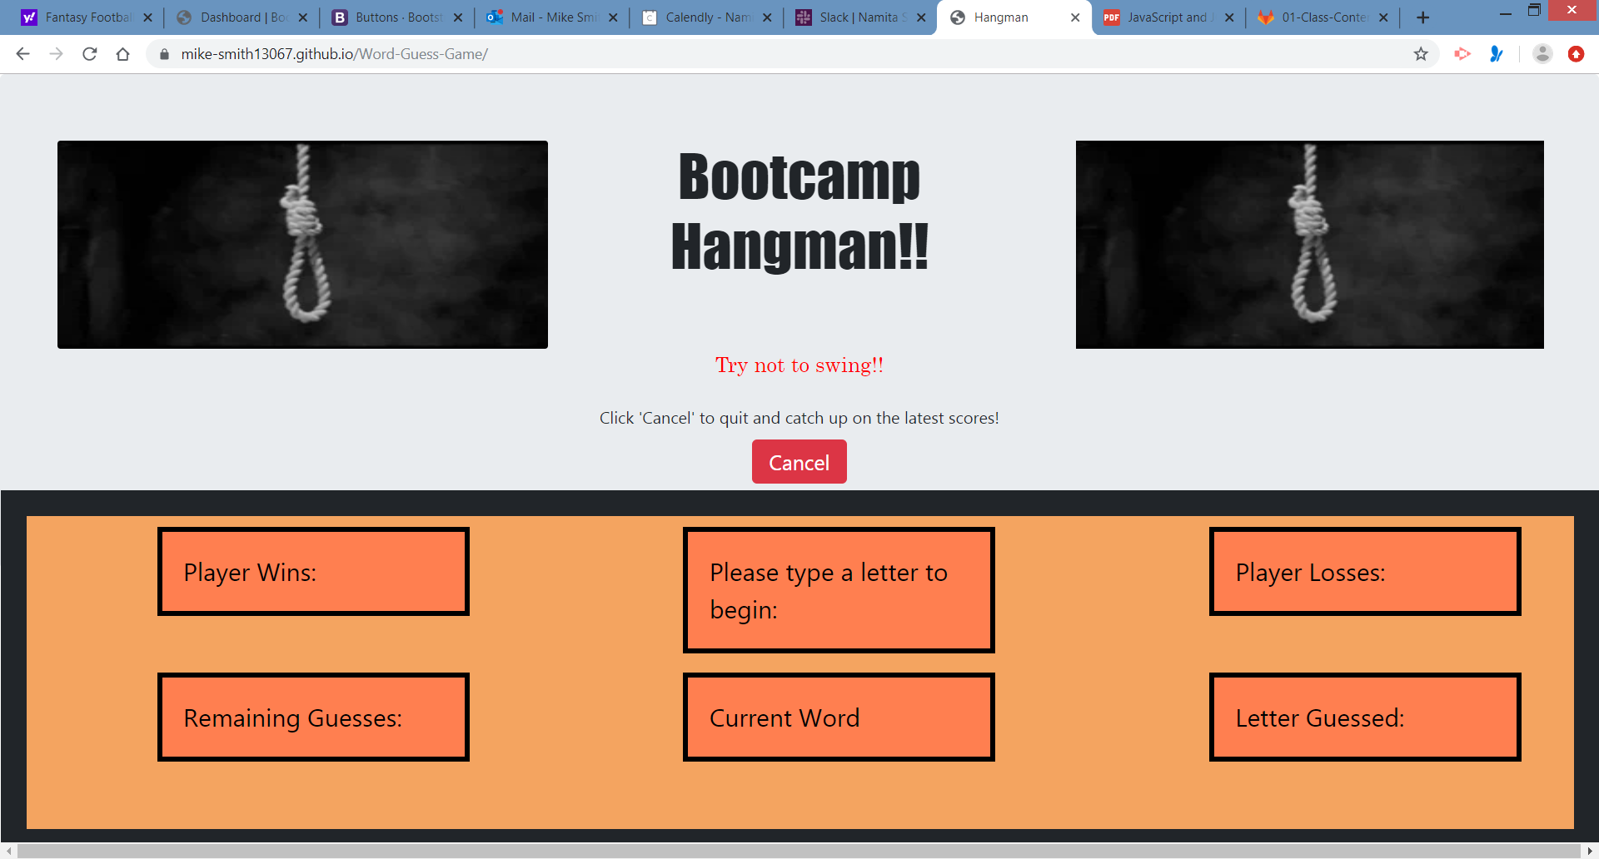1599x859 pixels.
Task: Go to the browser home page
Action: (123, 54)
